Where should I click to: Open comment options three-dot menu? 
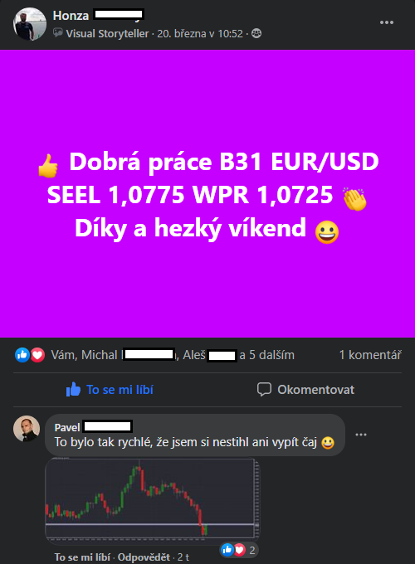(361, 435)
